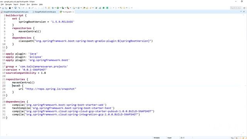Click the sourceCompatibility = 1.8 line
The width and height of the screenshot is (247, 139).
[x=26, y=73]
